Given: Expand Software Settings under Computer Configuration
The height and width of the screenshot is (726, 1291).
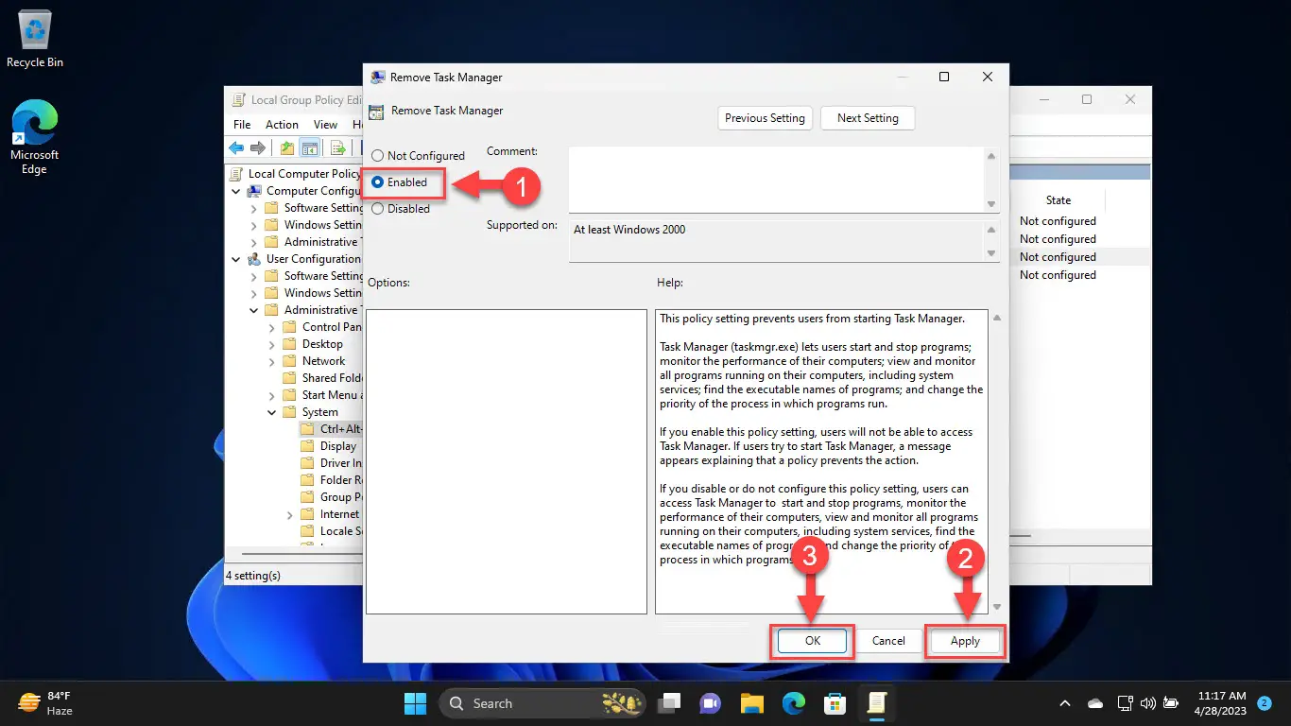Looking at the screenshot, I should [254, 208].
